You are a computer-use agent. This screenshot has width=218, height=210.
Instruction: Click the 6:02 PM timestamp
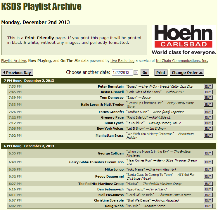[x=15, y=206]
